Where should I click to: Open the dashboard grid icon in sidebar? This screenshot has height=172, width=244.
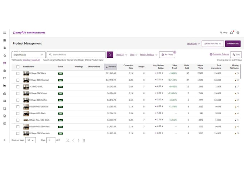point(5,40)
